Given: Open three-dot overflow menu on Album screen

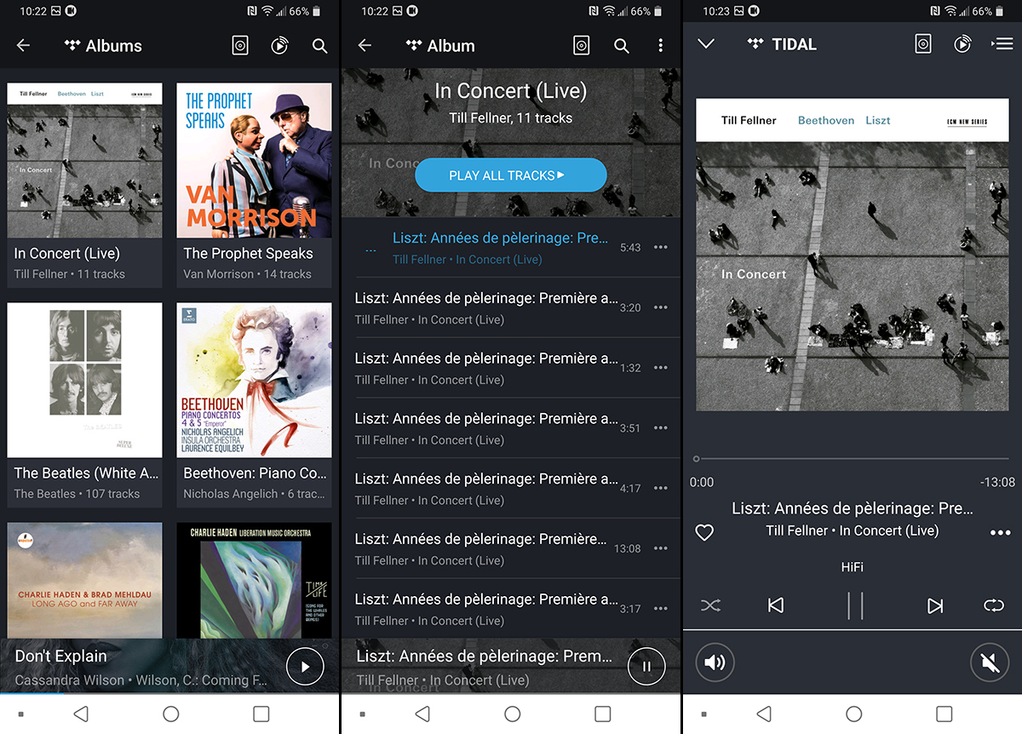Looking at the screenshot, I should (x=661, y=46).
